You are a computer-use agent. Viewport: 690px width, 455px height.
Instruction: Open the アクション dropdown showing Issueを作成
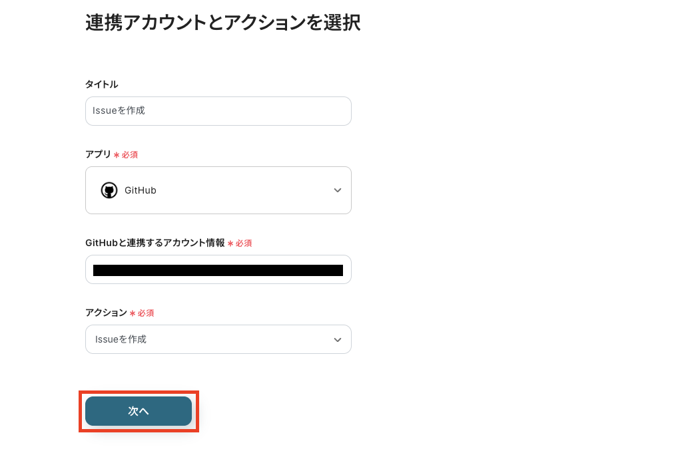click(x=218, y=339)
